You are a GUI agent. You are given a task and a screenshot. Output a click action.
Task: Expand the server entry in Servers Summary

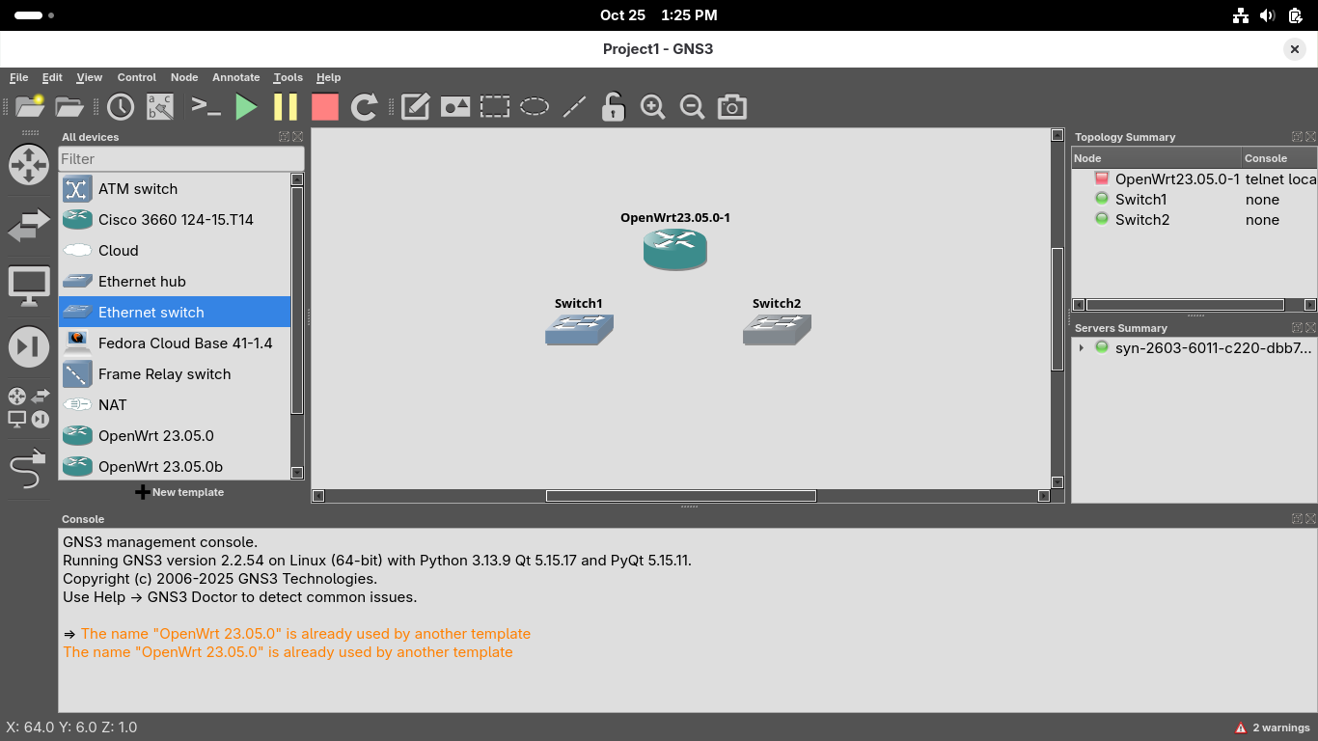click(1082, 348)
